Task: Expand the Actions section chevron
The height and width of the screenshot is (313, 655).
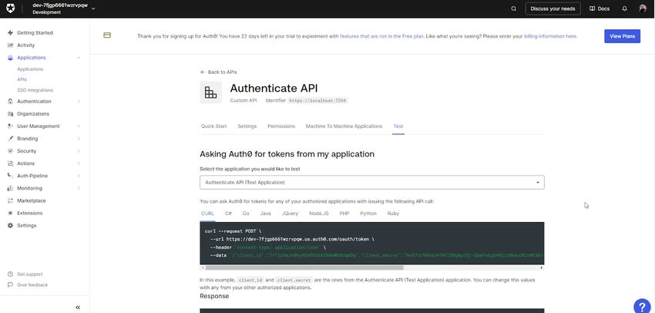Action: pos(79,163)
